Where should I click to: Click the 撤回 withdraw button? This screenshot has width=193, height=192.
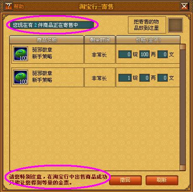coord(125,180)
